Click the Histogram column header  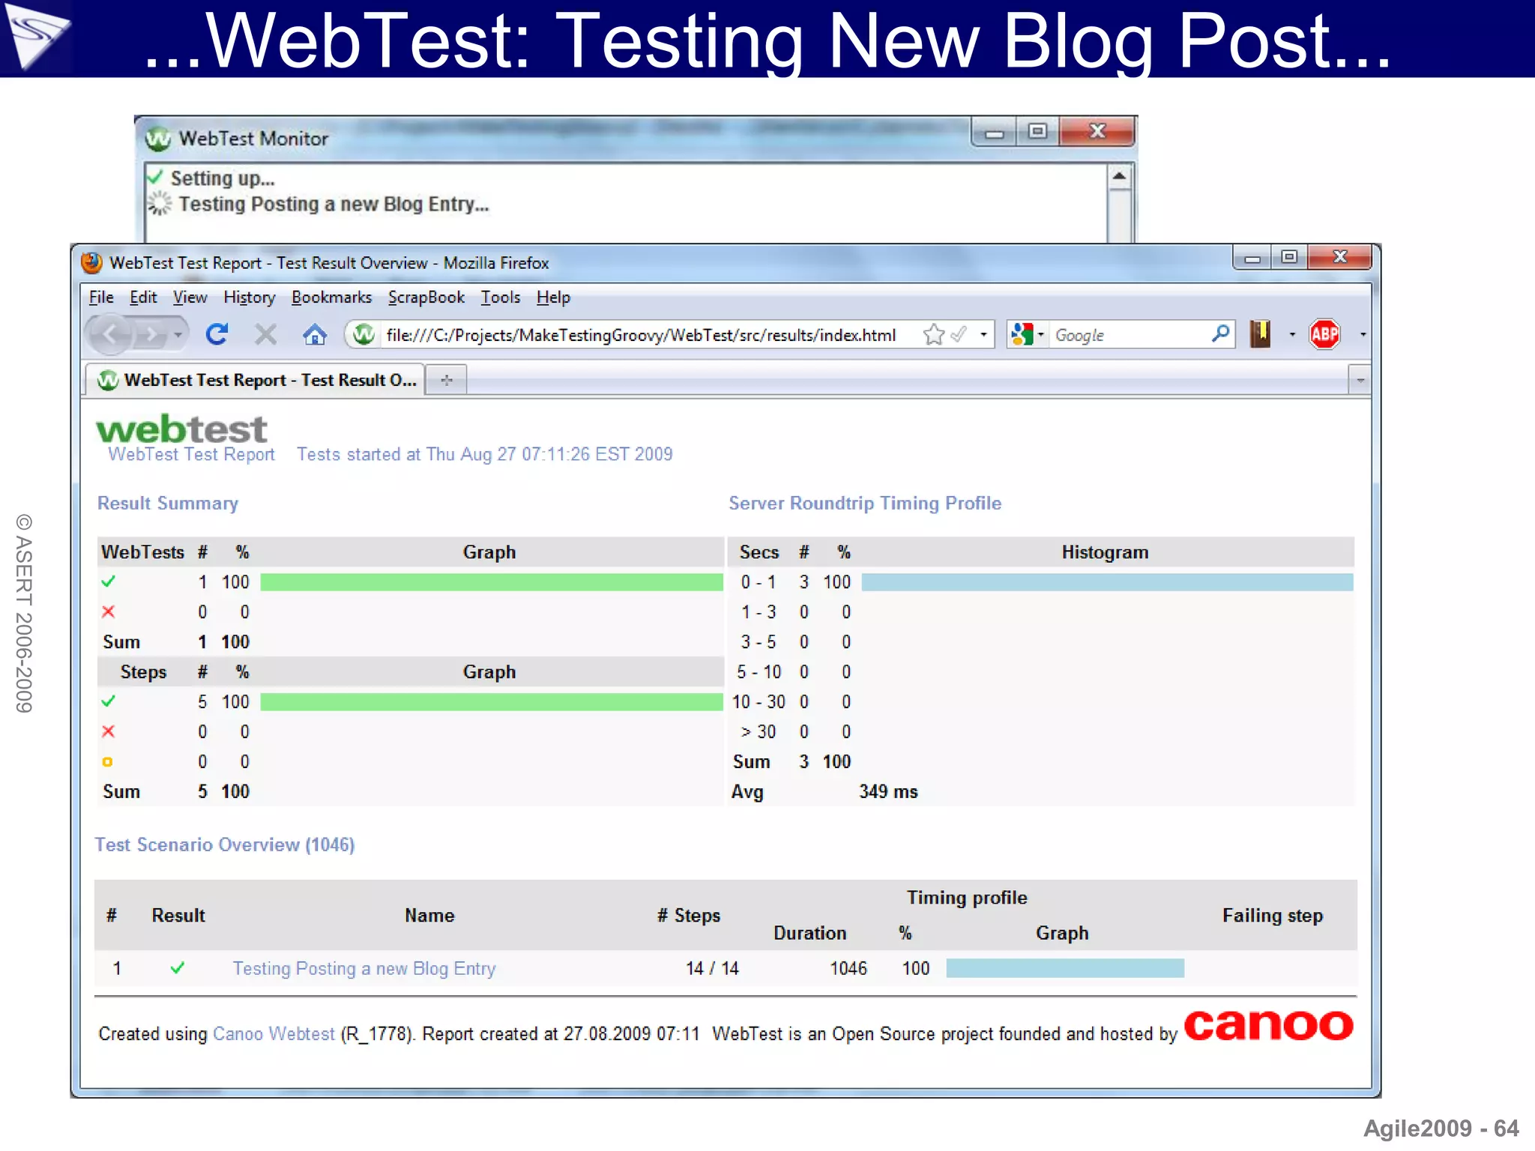click(1105, 552)
